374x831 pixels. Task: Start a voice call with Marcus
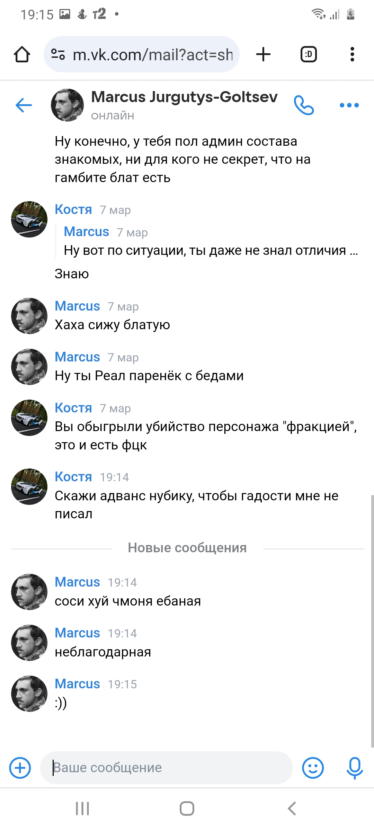pyautogui.click(x=304, y=105)
